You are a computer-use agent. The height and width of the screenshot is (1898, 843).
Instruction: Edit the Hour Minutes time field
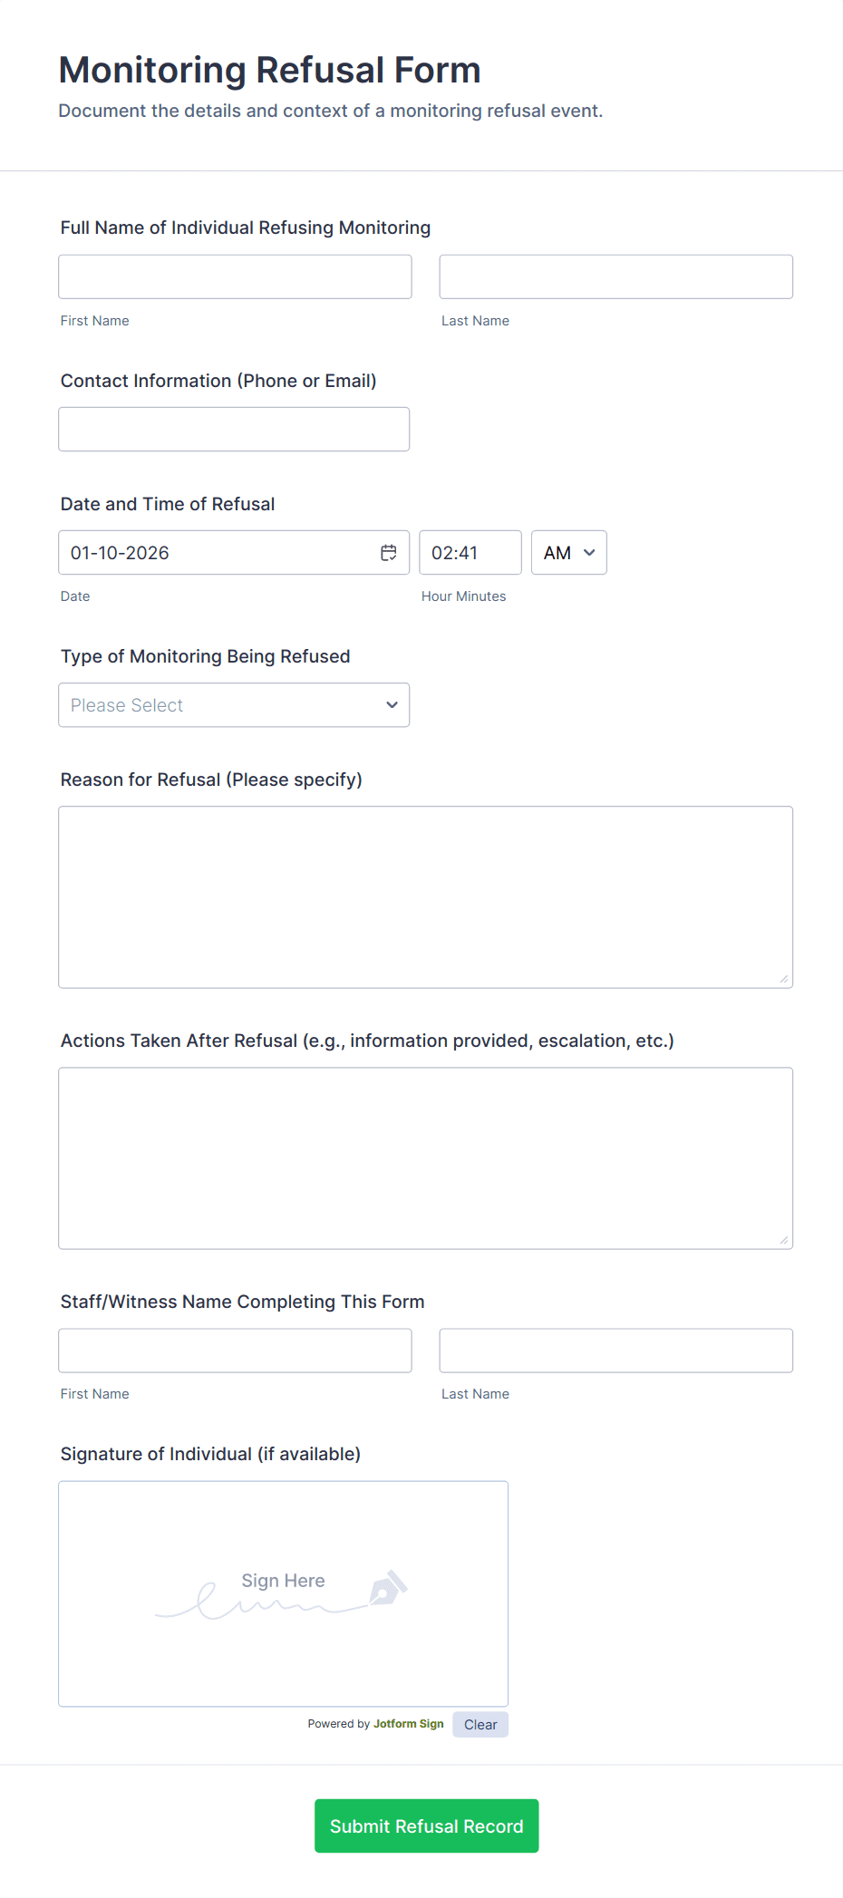[470, 553]
